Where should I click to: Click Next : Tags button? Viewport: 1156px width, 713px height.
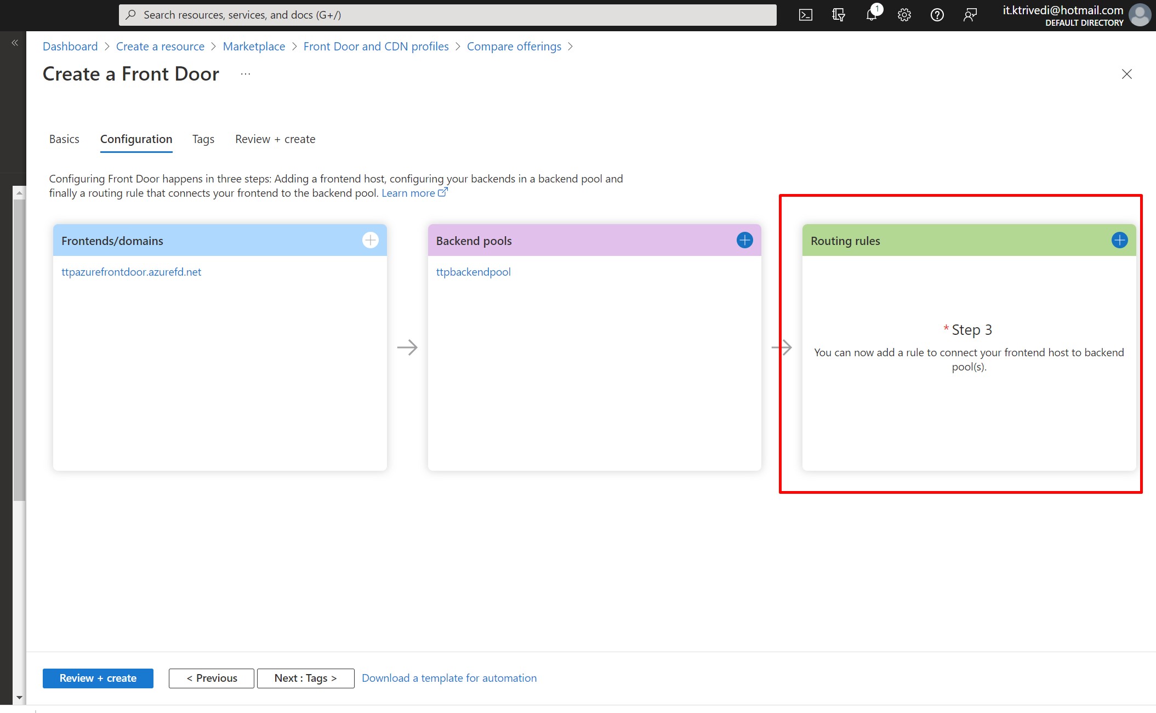click(305, 678)
